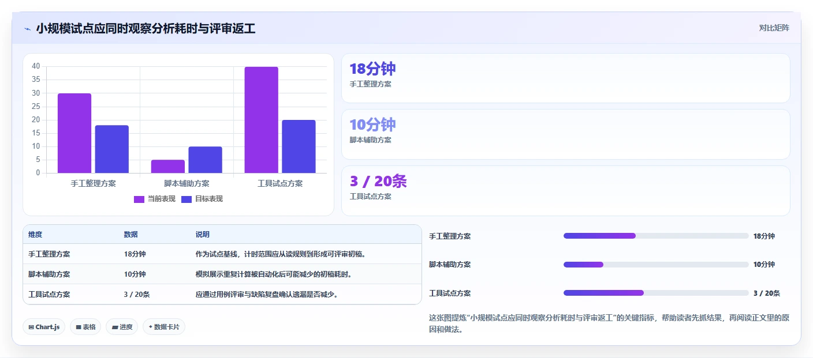The height and width of the screenshot is (358, 813).
Task: Click the 进度 chip icon
Action: 115,327
